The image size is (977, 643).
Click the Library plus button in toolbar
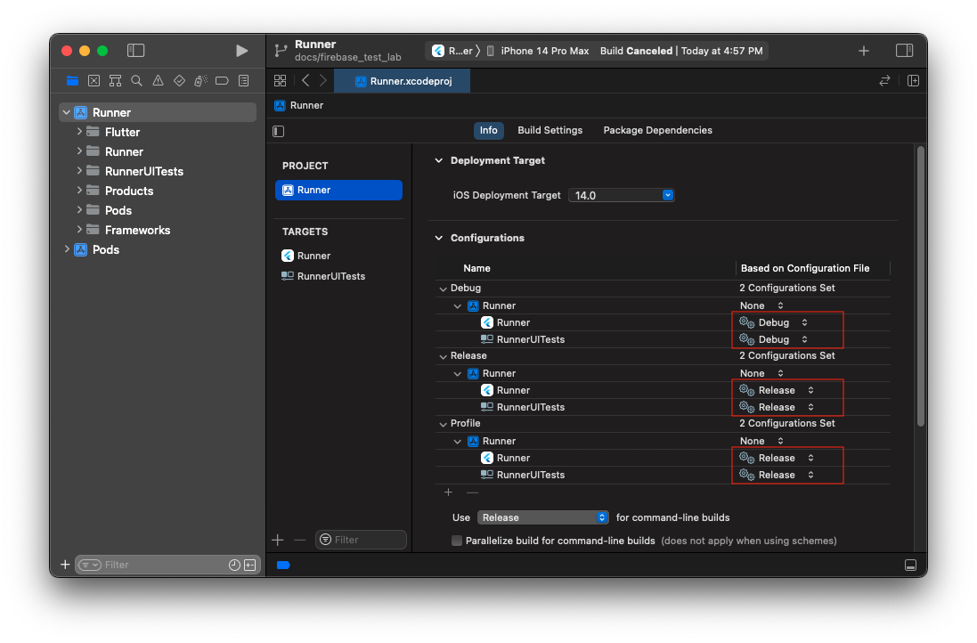pyautogui.click(x=864, y=51)
